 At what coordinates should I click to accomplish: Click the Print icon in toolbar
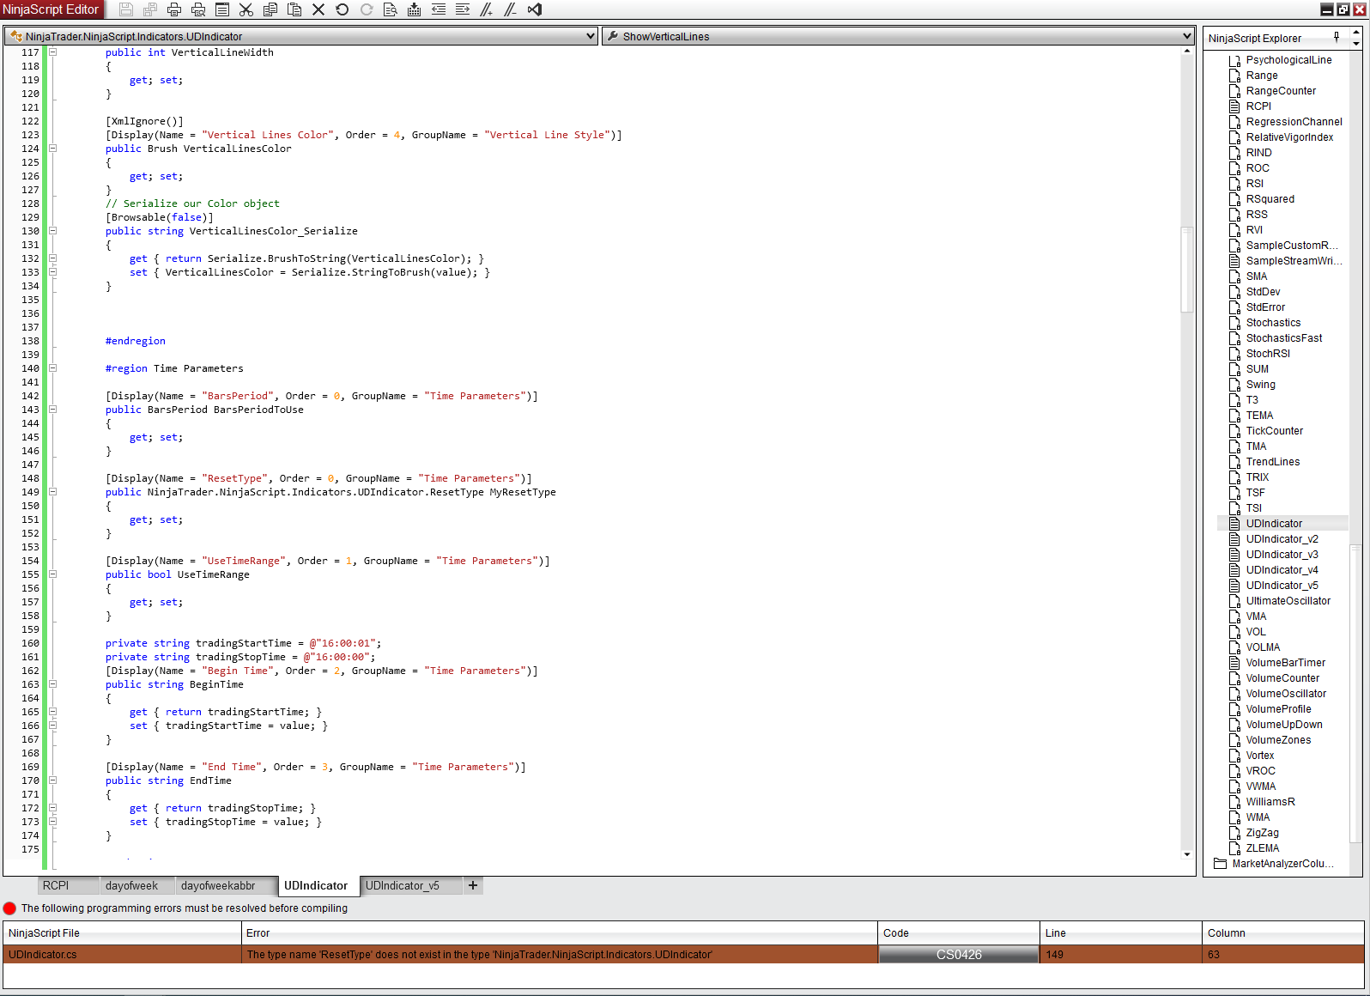[x=174, y=9]
